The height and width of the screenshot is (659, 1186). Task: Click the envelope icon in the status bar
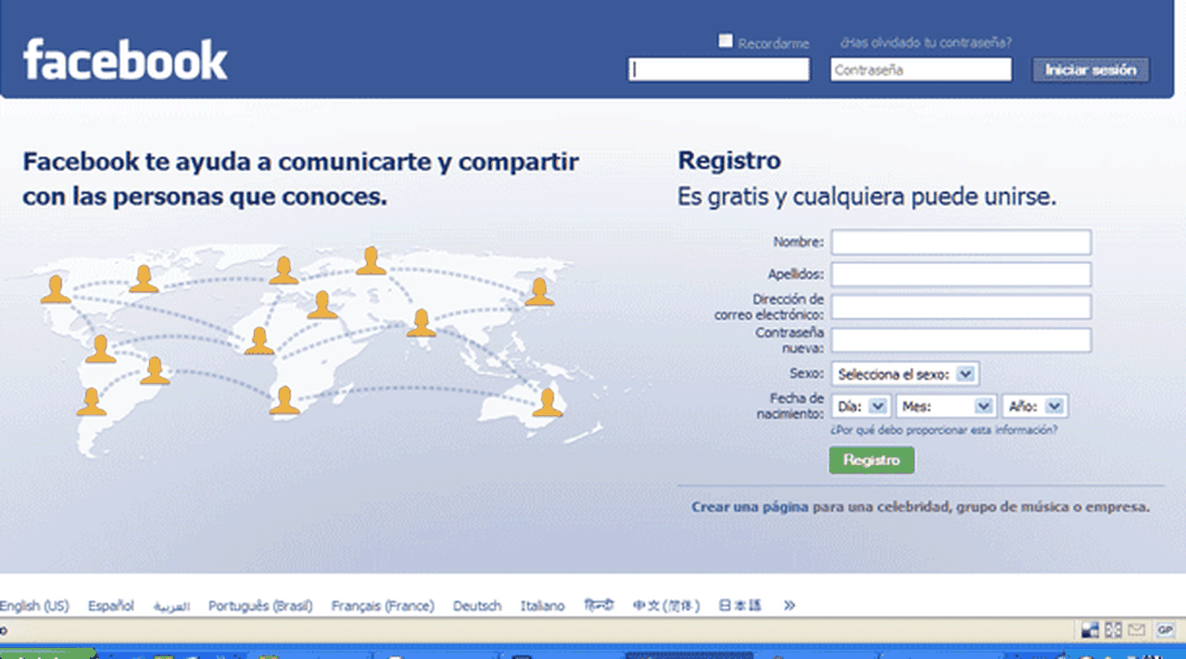[x=1137, y=630]
